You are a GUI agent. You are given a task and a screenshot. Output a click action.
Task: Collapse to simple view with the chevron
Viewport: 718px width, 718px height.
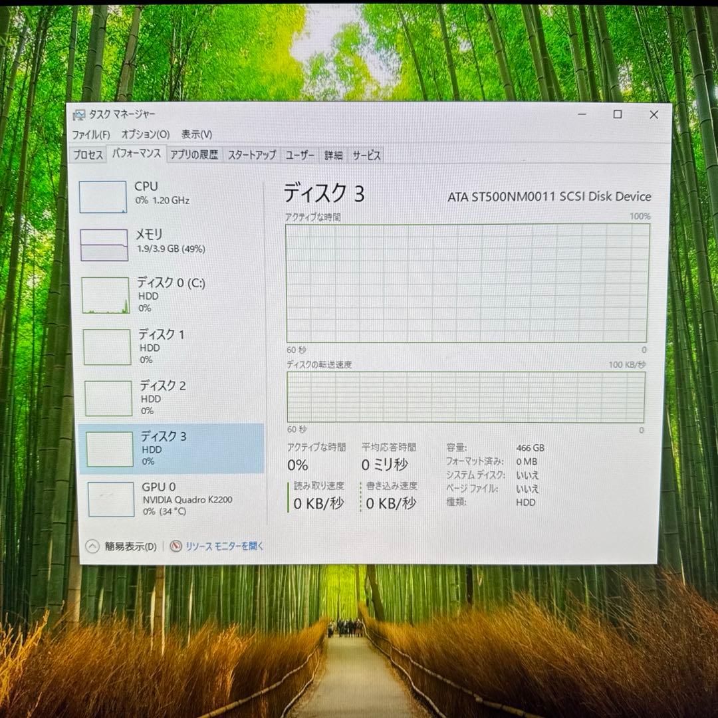(91, 545)
